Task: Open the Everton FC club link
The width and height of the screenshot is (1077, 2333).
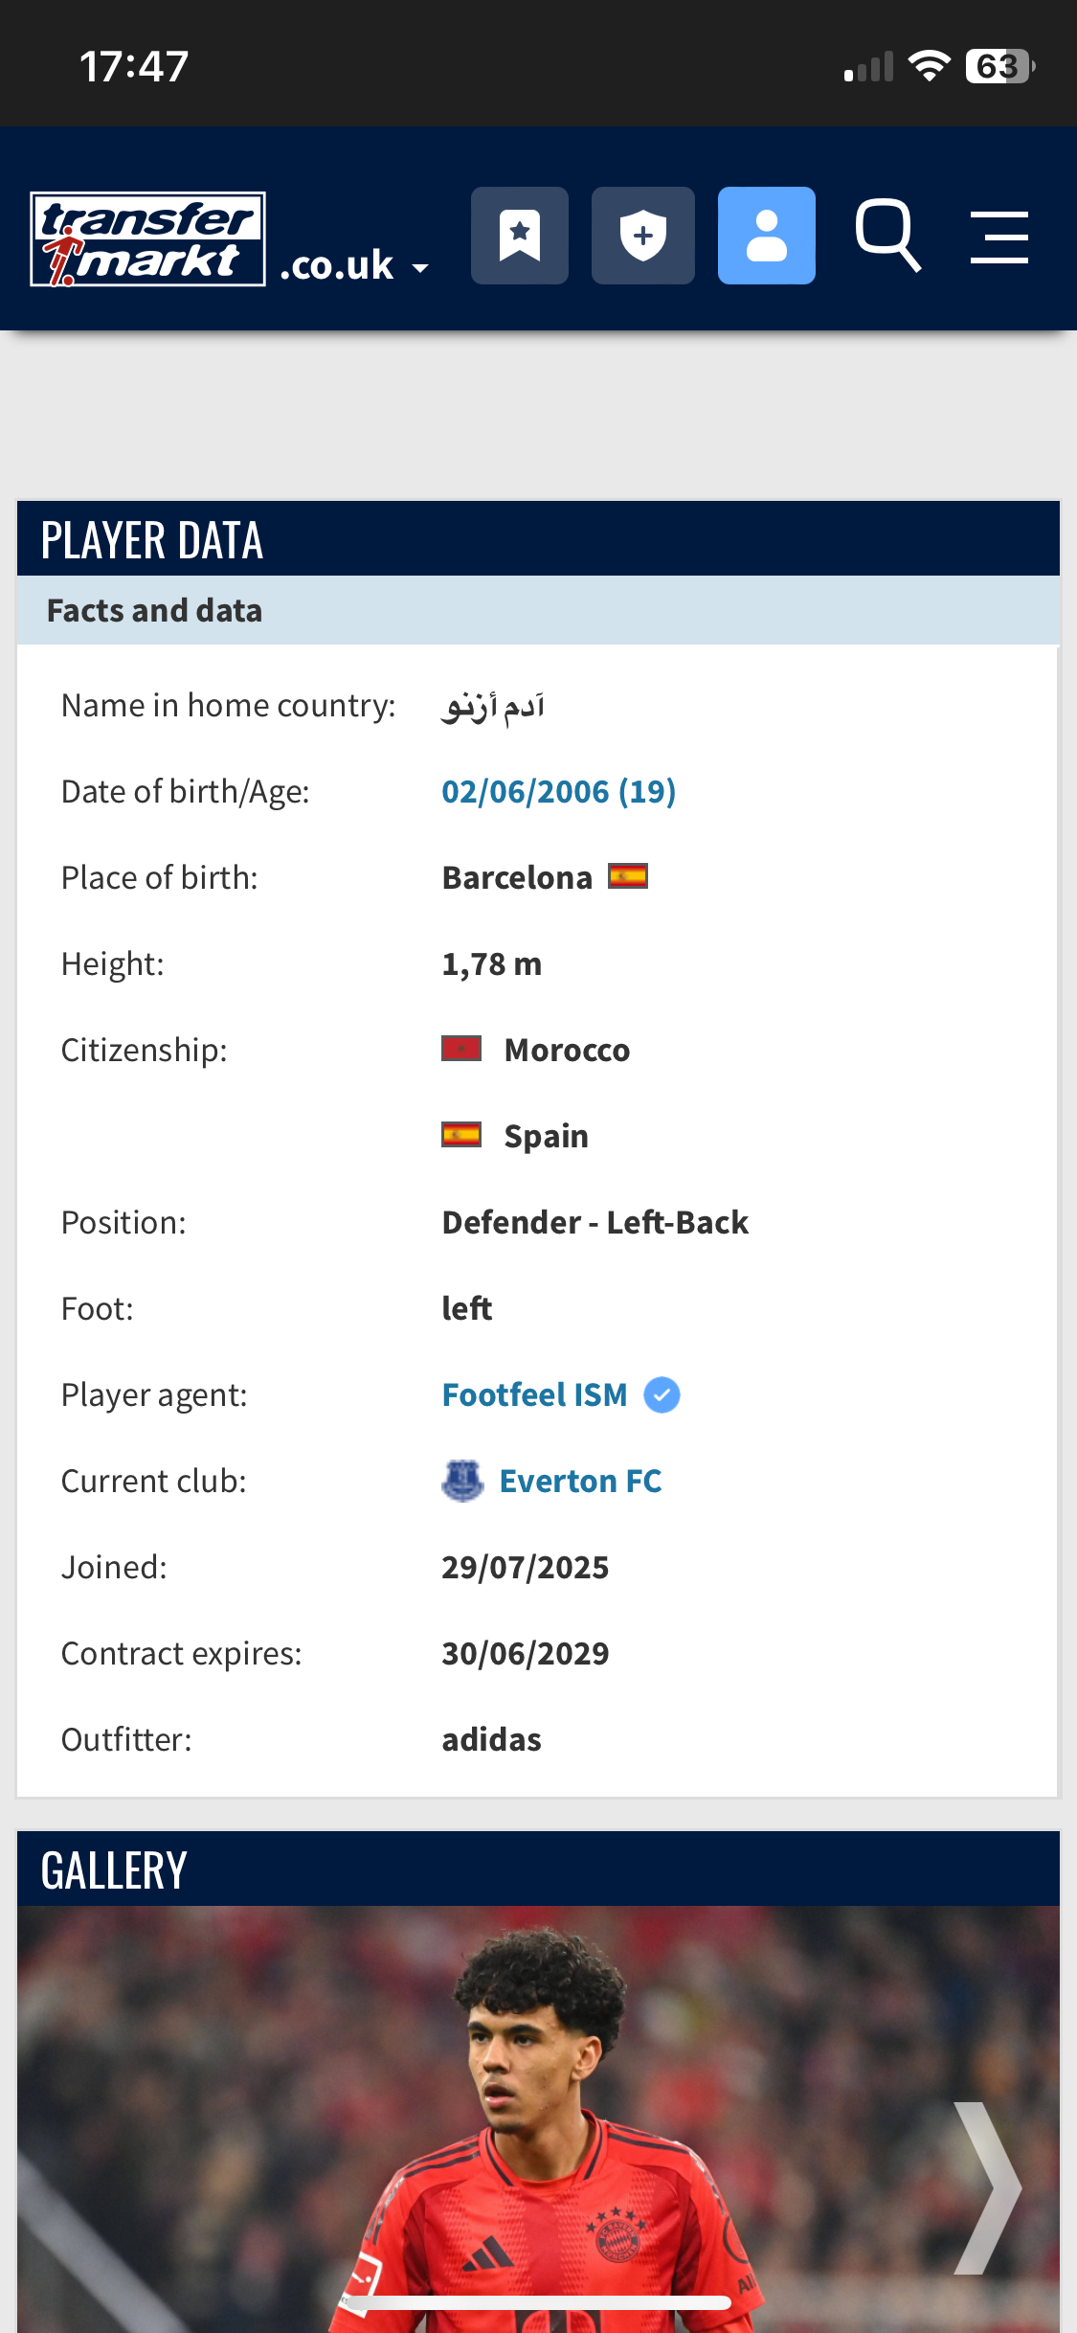Action: pyautogui.click(x=580, y=1482)
